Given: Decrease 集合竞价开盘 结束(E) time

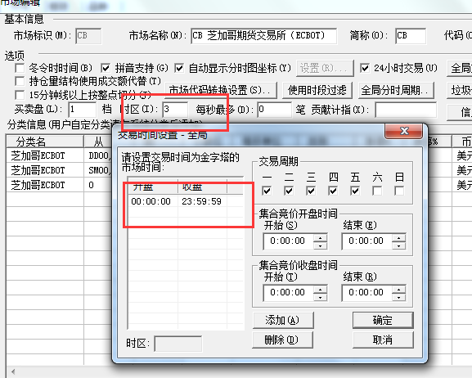Looking at the screenshot, I should [x=399, y=245].
